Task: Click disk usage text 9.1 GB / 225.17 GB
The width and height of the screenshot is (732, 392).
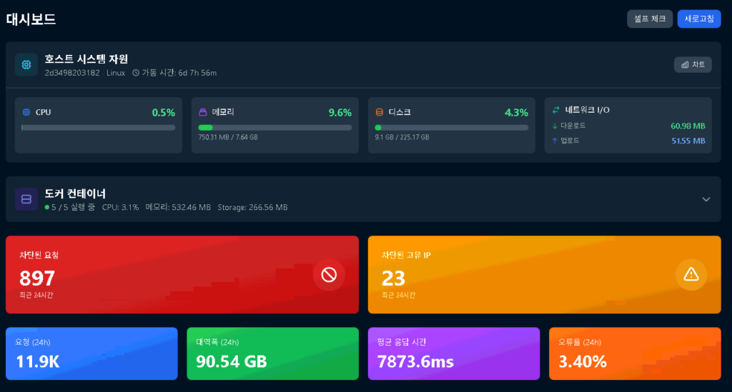Action: [x=402, y=138]
